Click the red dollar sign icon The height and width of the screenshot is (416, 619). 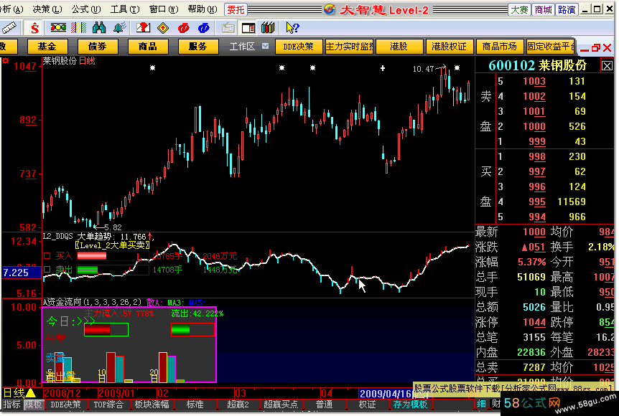34,27
